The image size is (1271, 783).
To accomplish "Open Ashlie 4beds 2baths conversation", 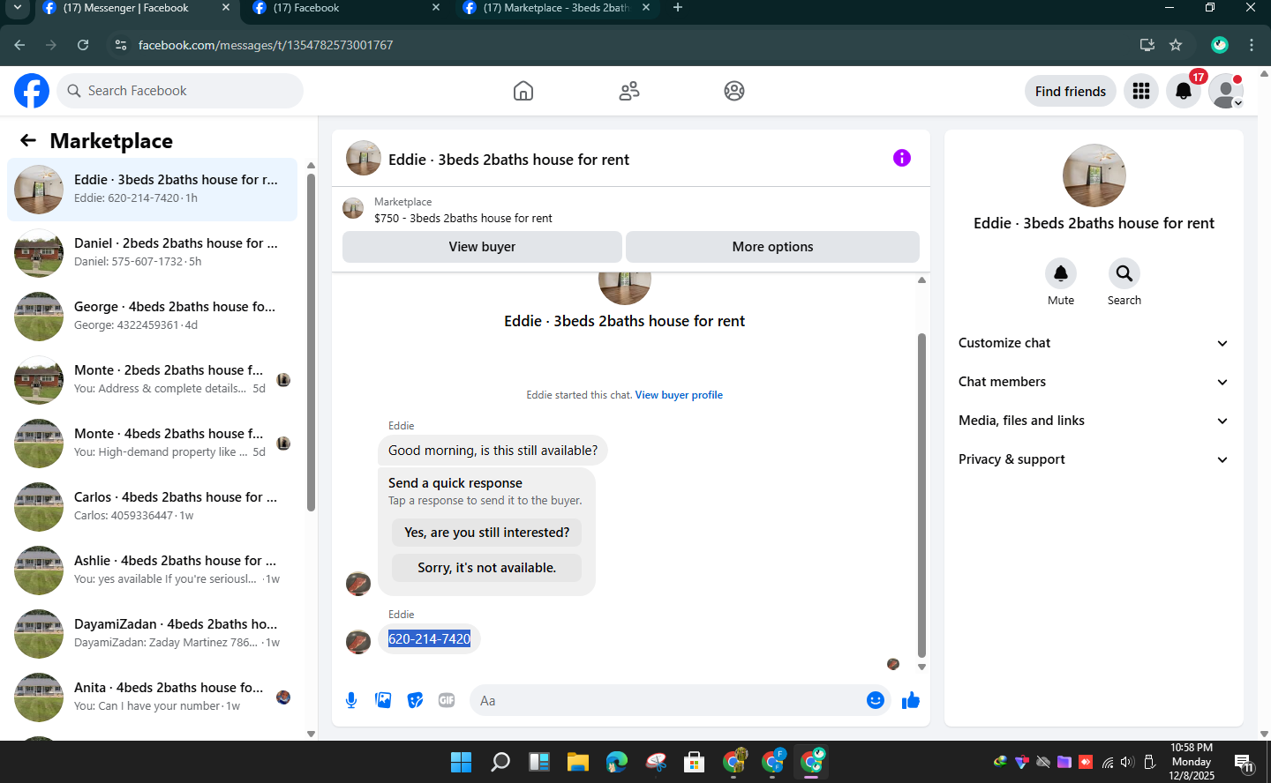I will tap(152, 570).
